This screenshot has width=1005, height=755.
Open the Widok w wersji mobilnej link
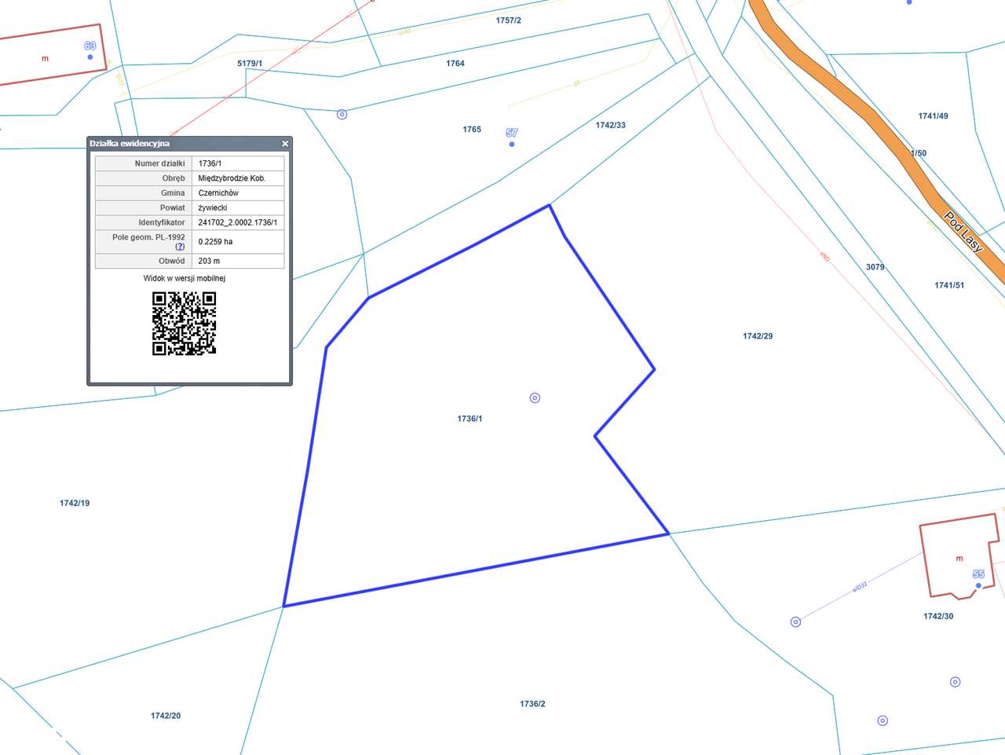pyautogui.click(x=185, y=278)
